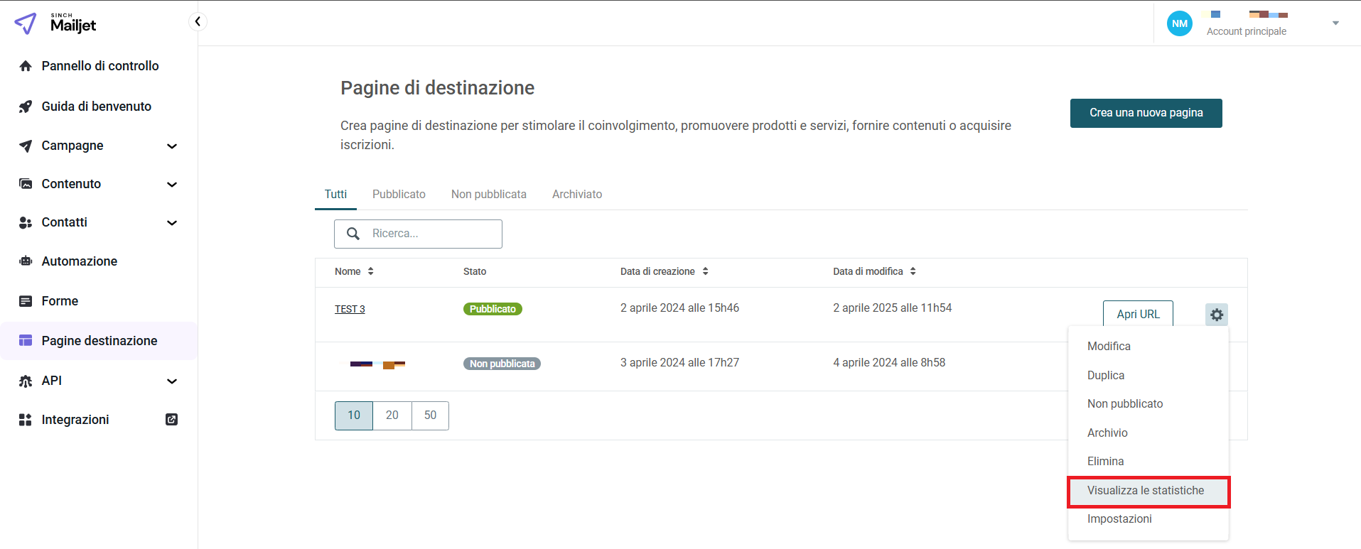This screenshot has height=549, width=1361.
Task: Click '2 aprile 2025 alle 11h54' cell
Action: pos(892,308)
